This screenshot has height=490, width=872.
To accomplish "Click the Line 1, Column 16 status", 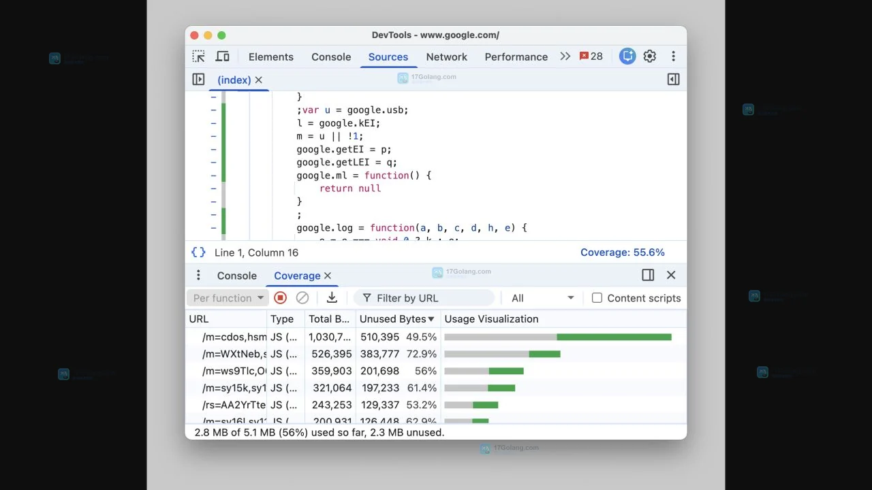I will [x=256, y=252].
